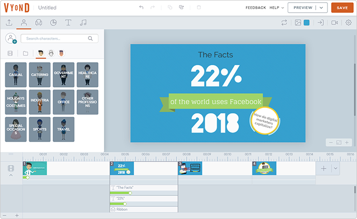The image size is (357, 219).
Task: Switch to the folder tab in characters
Action: click(25, 53)
